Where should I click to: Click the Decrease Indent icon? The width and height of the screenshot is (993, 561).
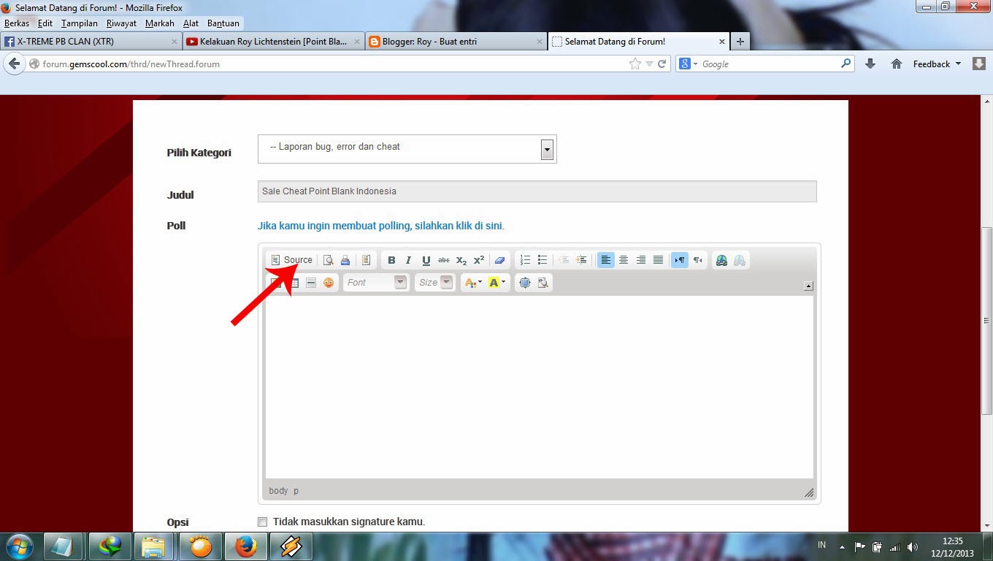564,260
